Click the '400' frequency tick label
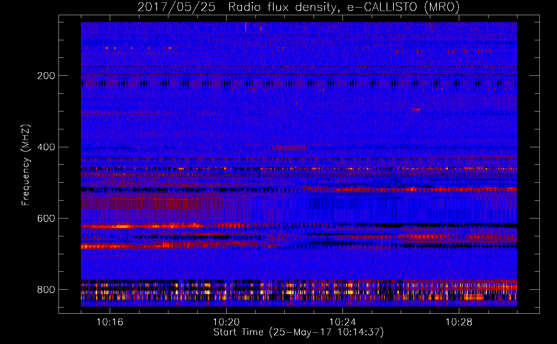557x344 pixels. [x=46, y=147]
